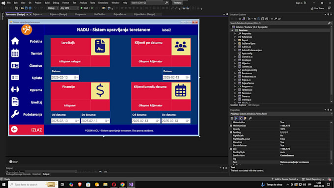The width and height of the screenshot is (334, 188).
Task: Click the Open File folder toolbar icon
Action: [23, 8]
